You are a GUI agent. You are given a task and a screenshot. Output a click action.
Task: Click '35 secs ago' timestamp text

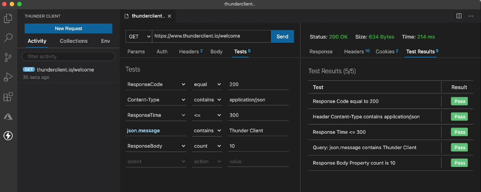coord(36,77)
